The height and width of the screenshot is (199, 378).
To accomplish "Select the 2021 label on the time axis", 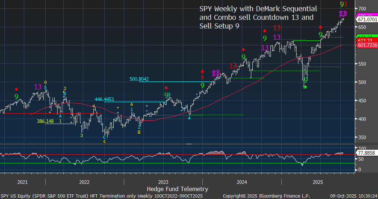I will [22, 182].
